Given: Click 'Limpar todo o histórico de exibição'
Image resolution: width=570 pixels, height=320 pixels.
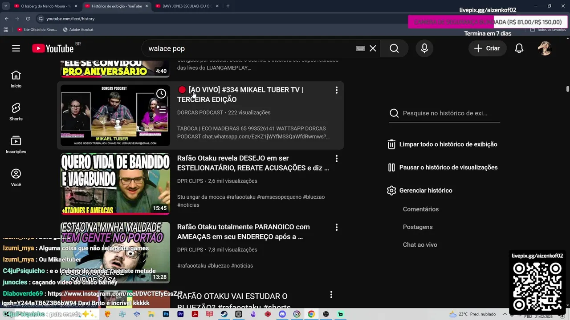Looking at the screenshot, I should (x=442, y=144).
